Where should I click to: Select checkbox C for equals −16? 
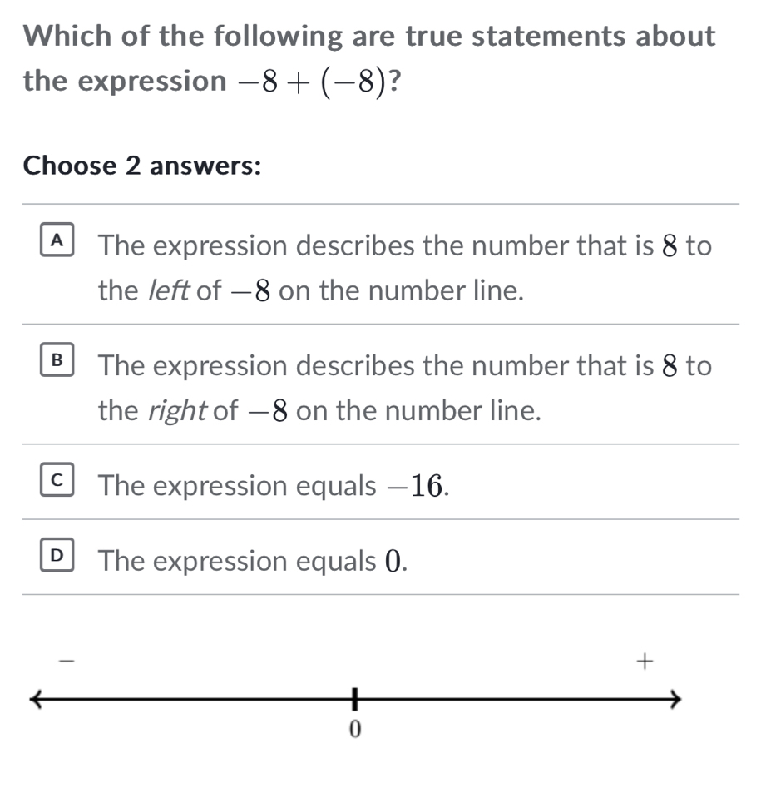click(57, 483)
